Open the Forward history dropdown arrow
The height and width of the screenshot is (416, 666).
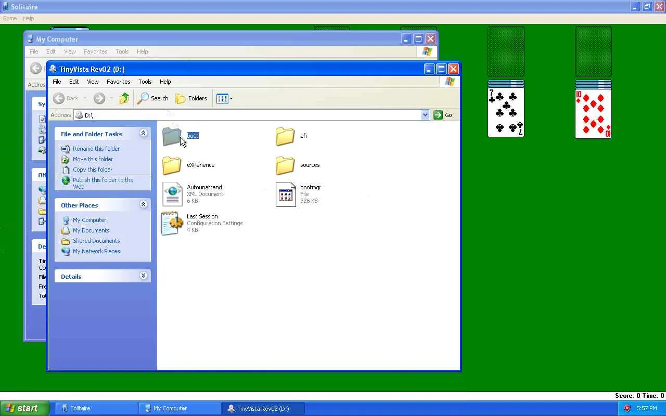point(111,98)
